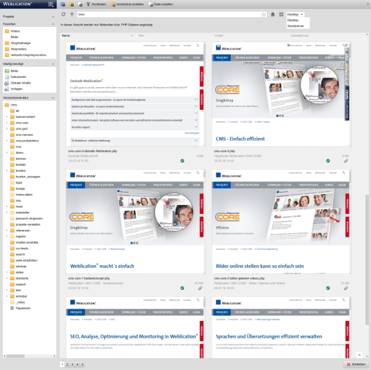Sort by Titel column header
371x370 pixels.
174,35
